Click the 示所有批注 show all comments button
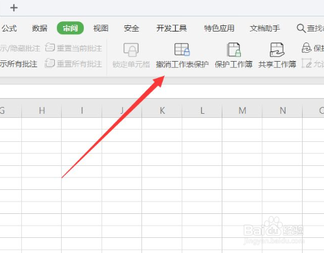 click(x=19, y=64)
